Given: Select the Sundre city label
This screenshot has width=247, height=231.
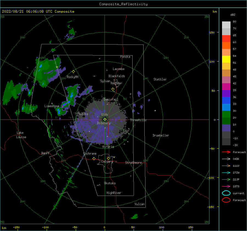Looking at the screenshot, I should (x=83, y=114).
